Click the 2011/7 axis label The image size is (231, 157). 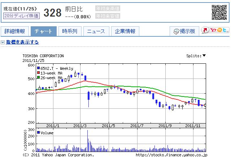[x=137, y=126]
